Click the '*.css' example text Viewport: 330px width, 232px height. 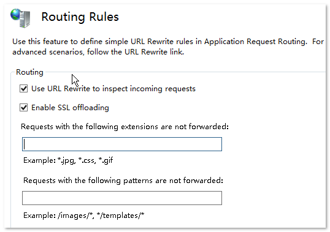coord(87,160)
